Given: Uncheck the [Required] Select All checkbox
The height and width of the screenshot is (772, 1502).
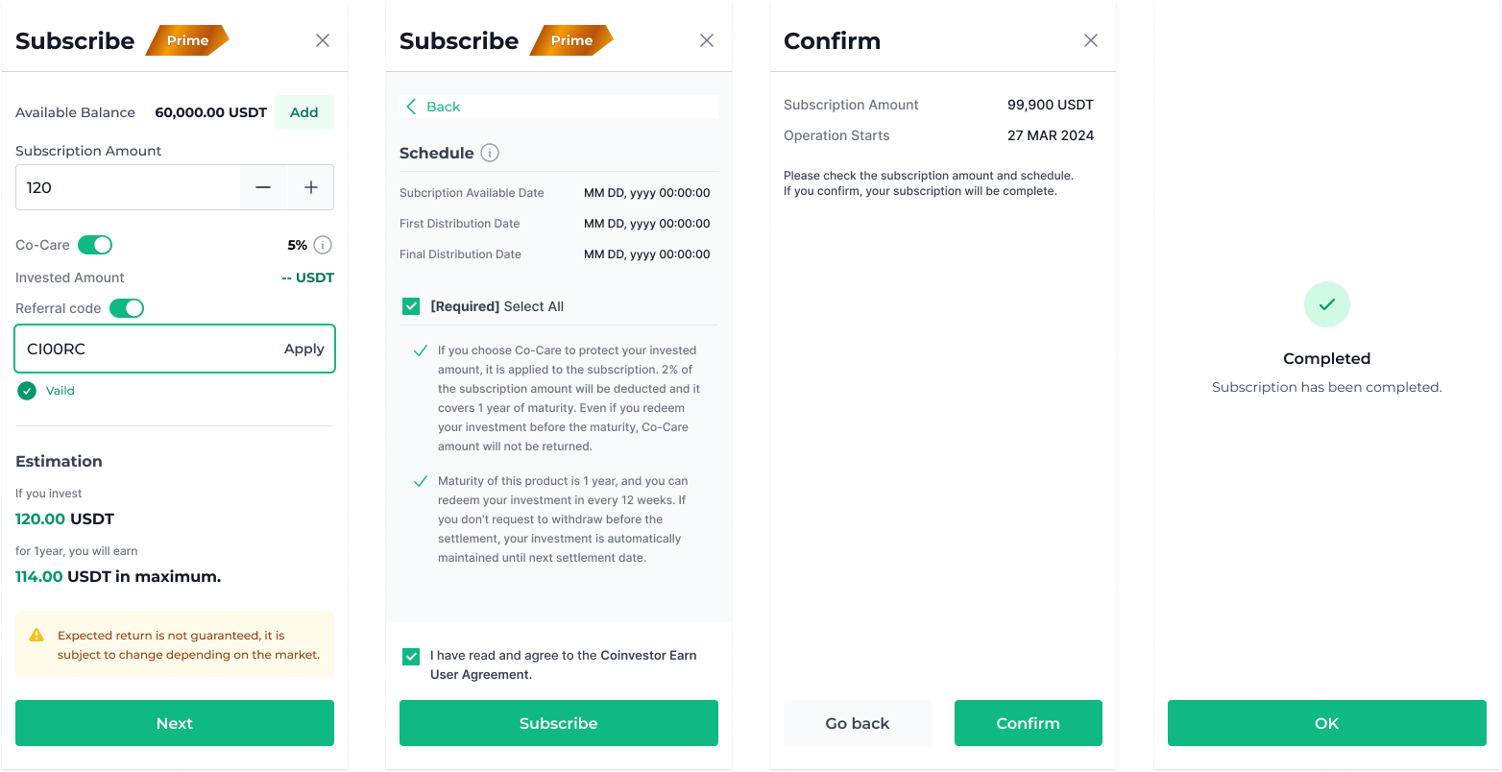Looking at the screenshot, I should (x=411, y=306).
